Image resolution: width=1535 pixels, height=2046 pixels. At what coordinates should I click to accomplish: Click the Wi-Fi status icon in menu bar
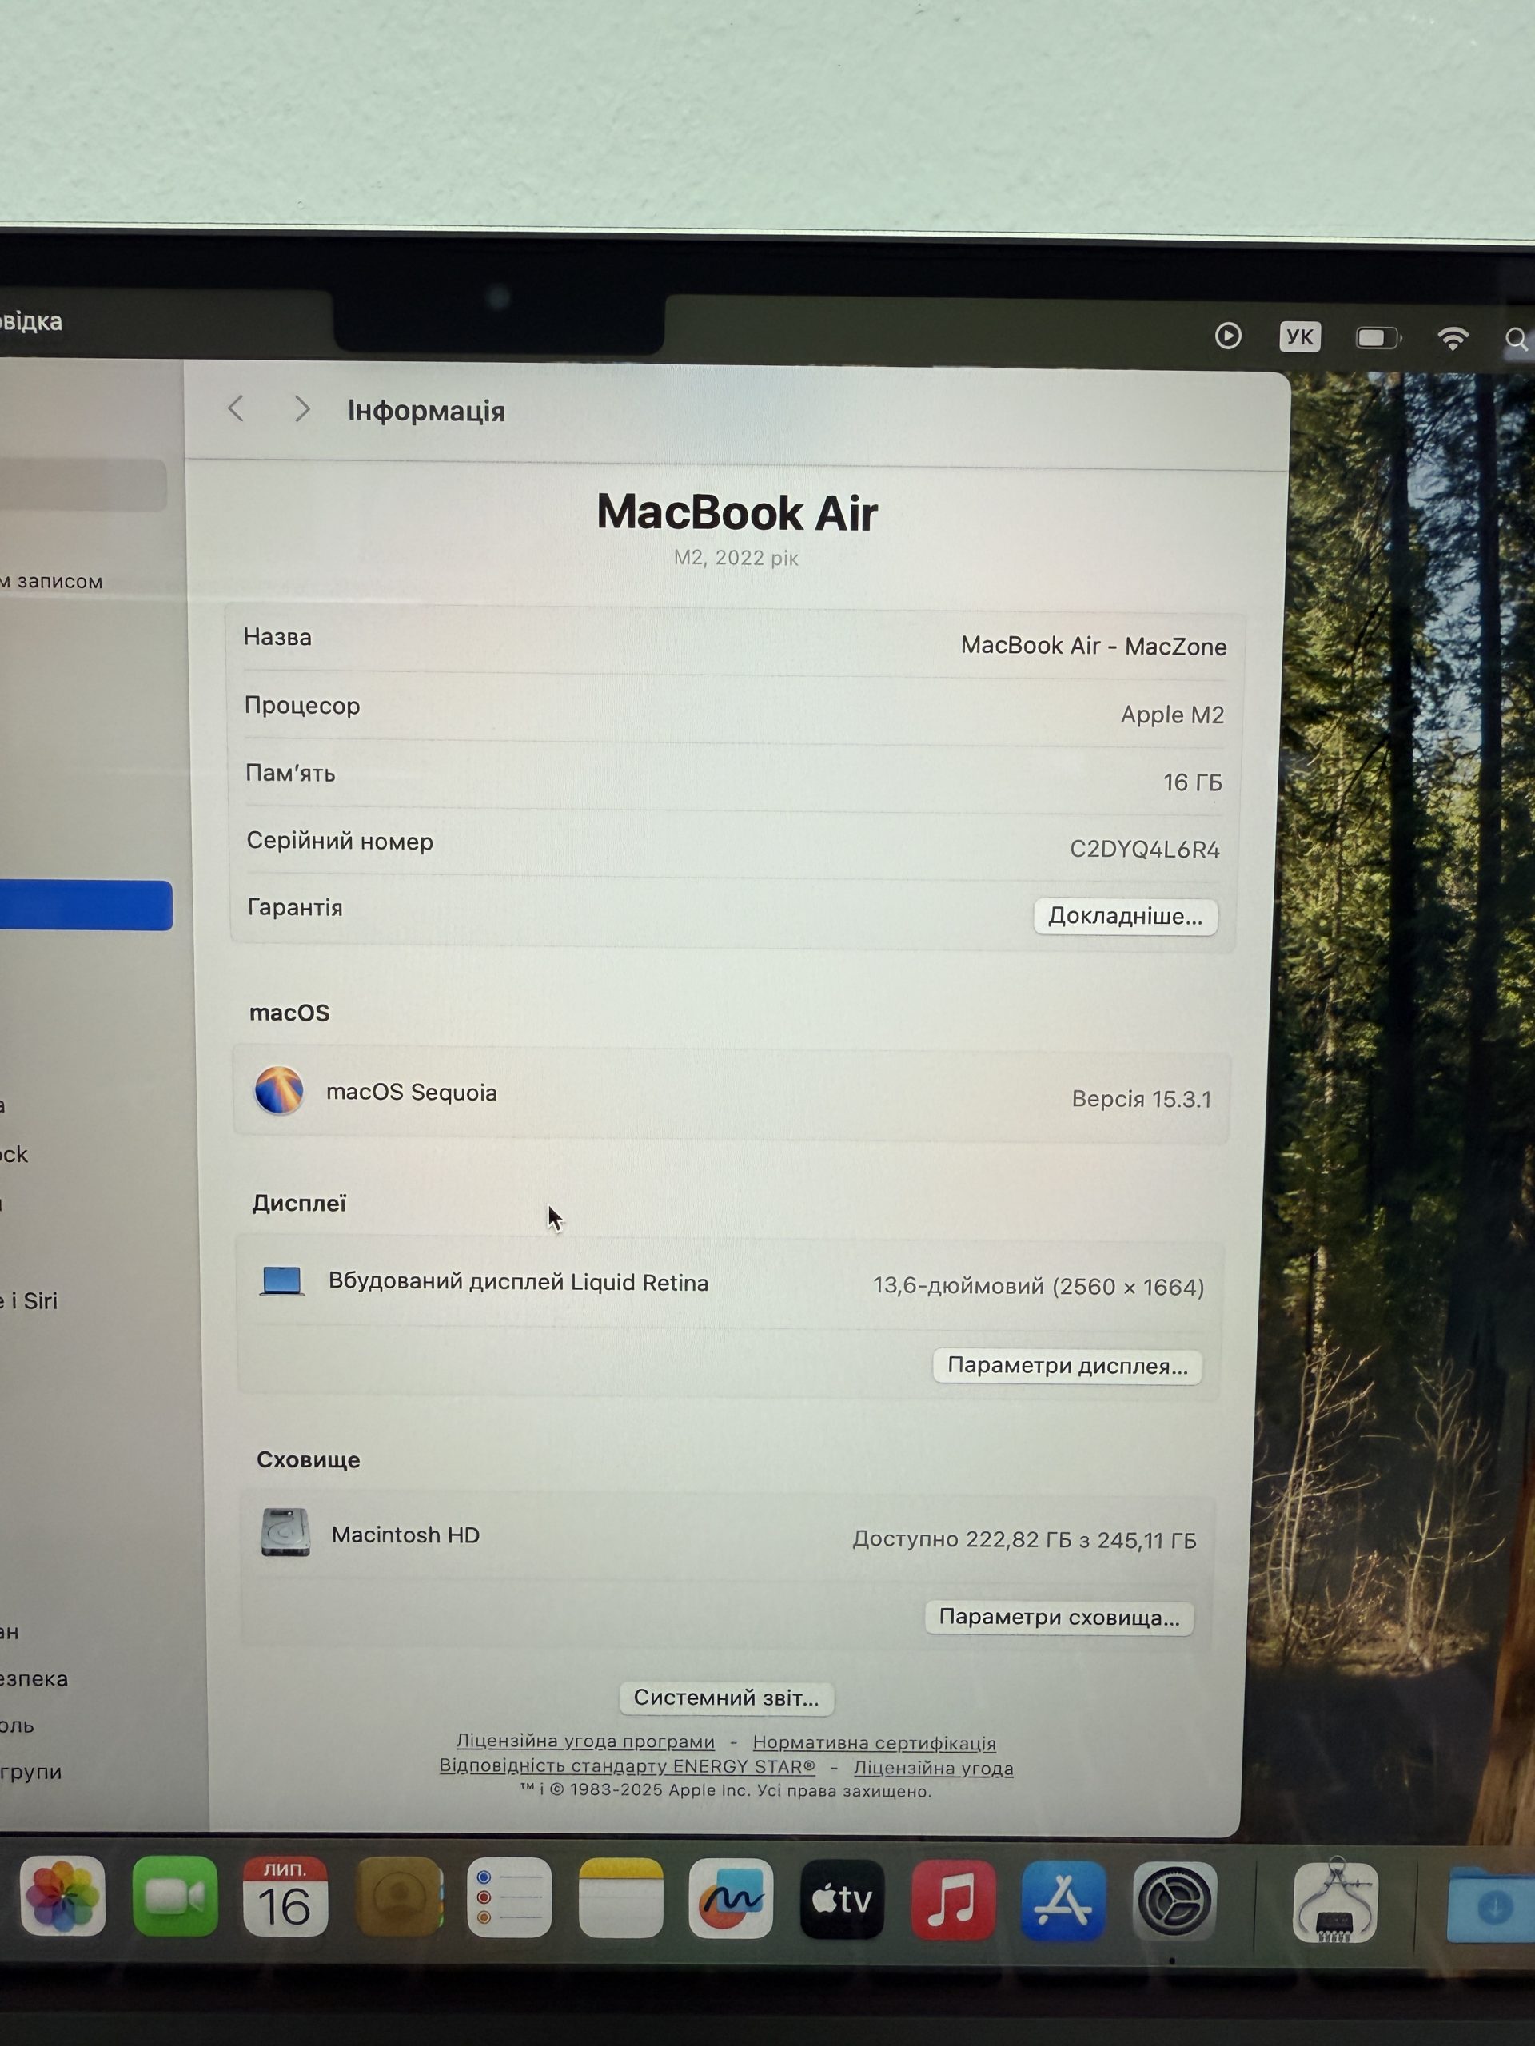(1453, 337)
